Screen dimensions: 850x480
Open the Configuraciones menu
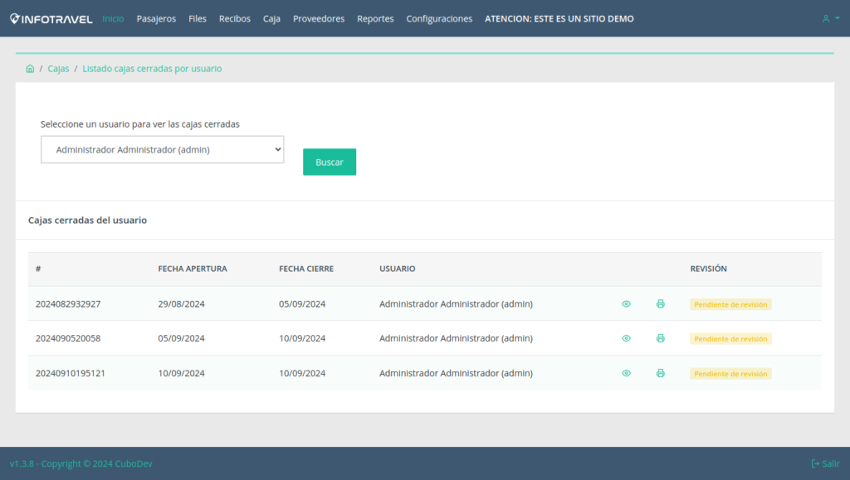tap(439, 18)
